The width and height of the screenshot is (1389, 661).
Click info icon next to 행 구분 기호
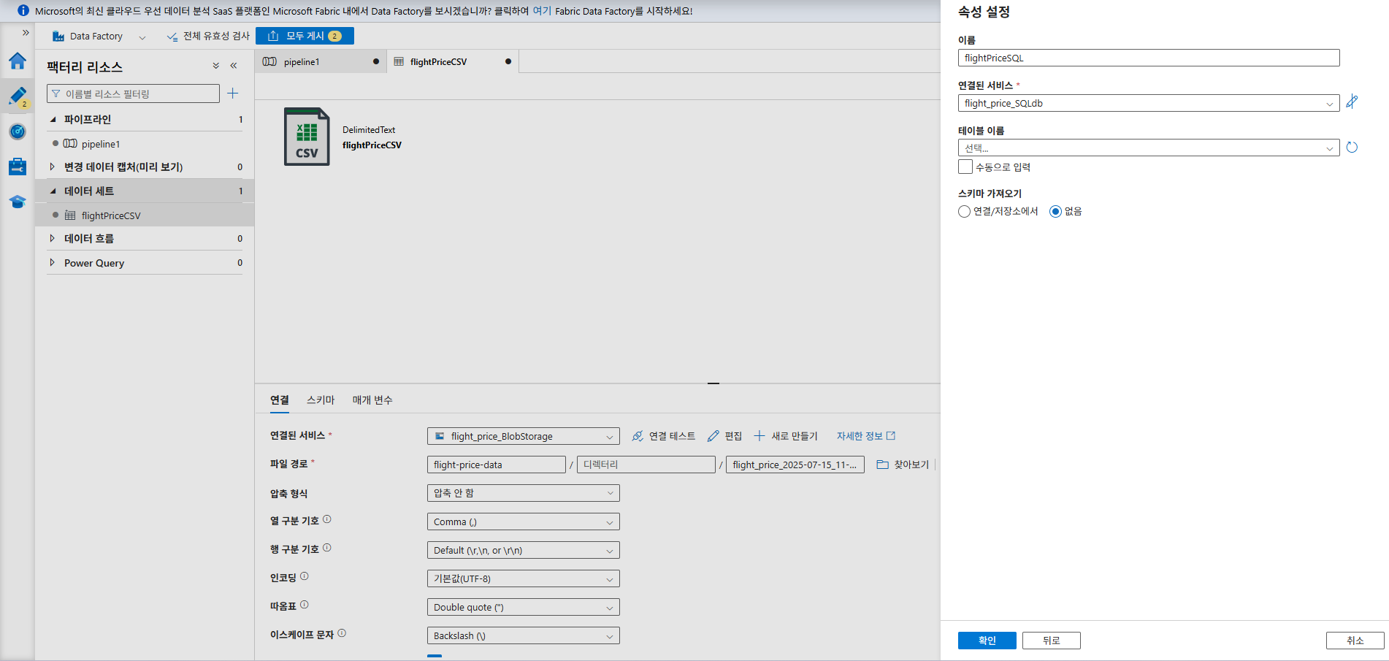point(327,548)
